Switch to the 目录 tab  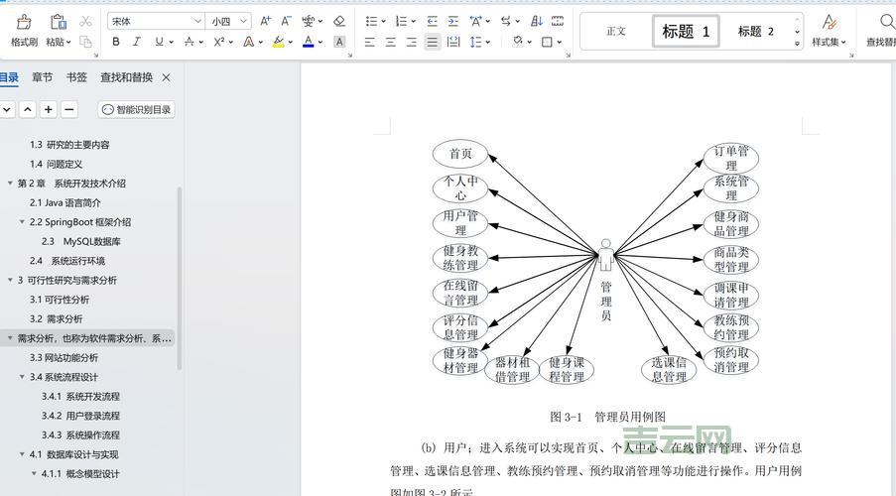click(x=9, y=77)
